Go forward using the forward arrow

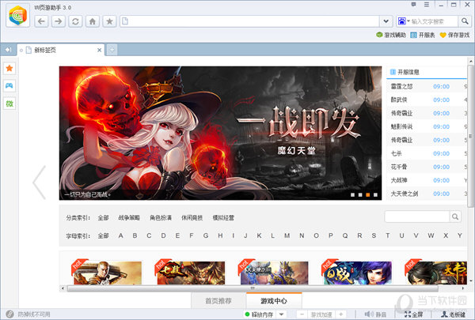pos(58,21)
